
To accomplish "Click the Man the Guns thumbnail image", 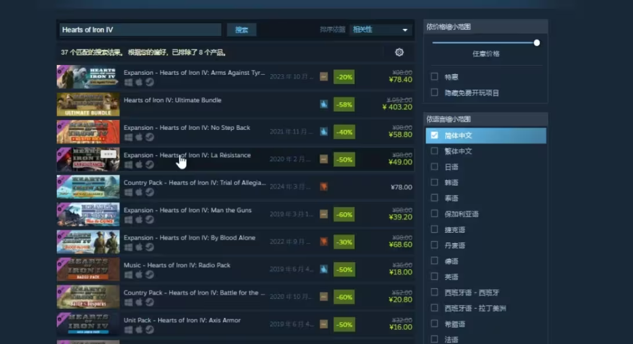I will (88, 214).
